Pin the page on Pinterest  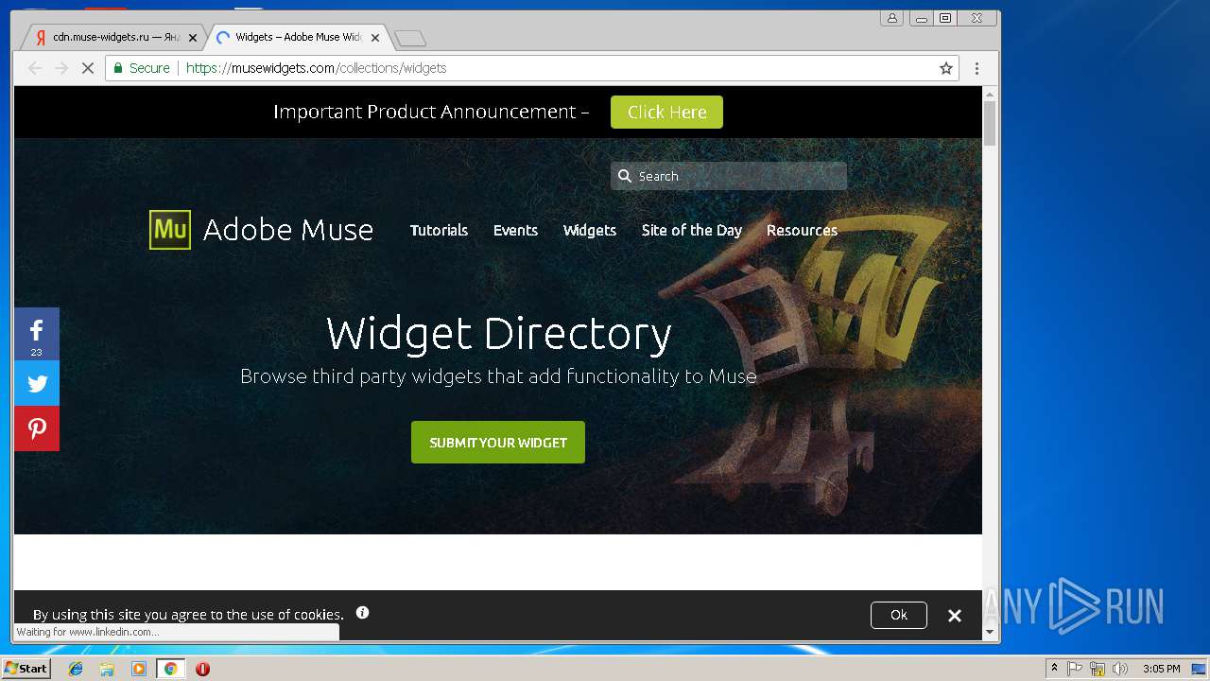click(x=37, y=428)
